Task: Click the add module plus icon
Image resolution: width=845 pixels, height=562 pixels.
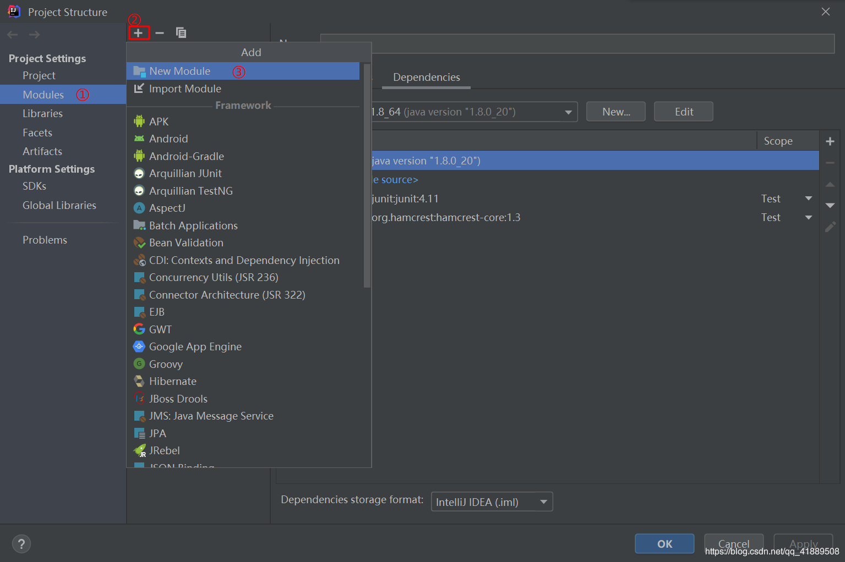Action: tap(138, 33)
